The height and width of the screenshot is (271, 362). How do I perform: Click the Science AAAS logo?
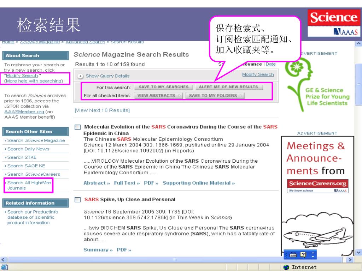[x=334, y=23]
